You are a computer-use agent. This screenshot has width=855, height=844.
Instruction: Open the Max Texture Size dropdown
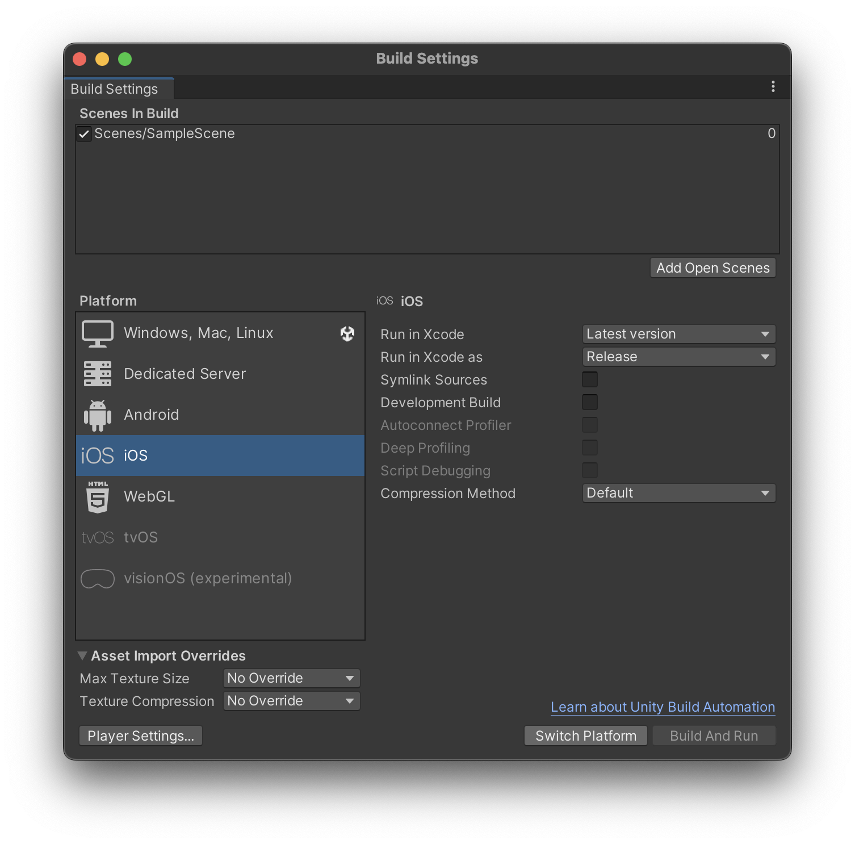coord(292,678)
